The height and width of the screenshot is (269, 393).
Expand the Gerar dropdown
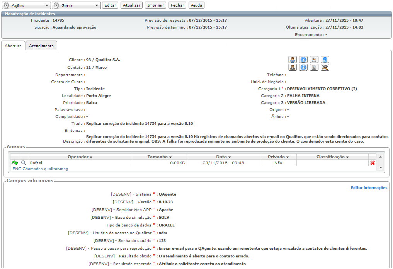pos(76,5)
